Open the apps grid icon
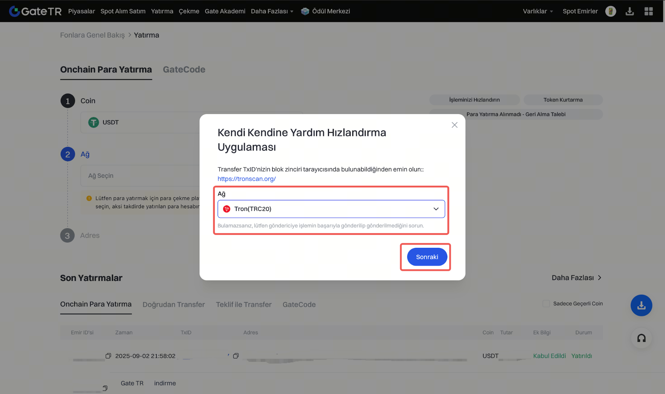This screenshot has height=394, width=665. 648,11
